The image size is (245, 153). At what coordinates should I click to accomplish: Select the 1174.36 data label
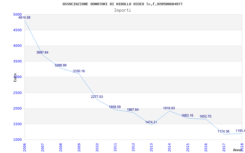[x=224, y=132]
